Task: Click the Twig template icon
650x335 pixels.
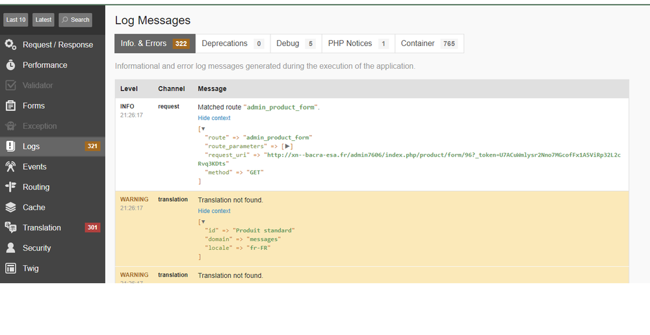Action: point(10,268)
